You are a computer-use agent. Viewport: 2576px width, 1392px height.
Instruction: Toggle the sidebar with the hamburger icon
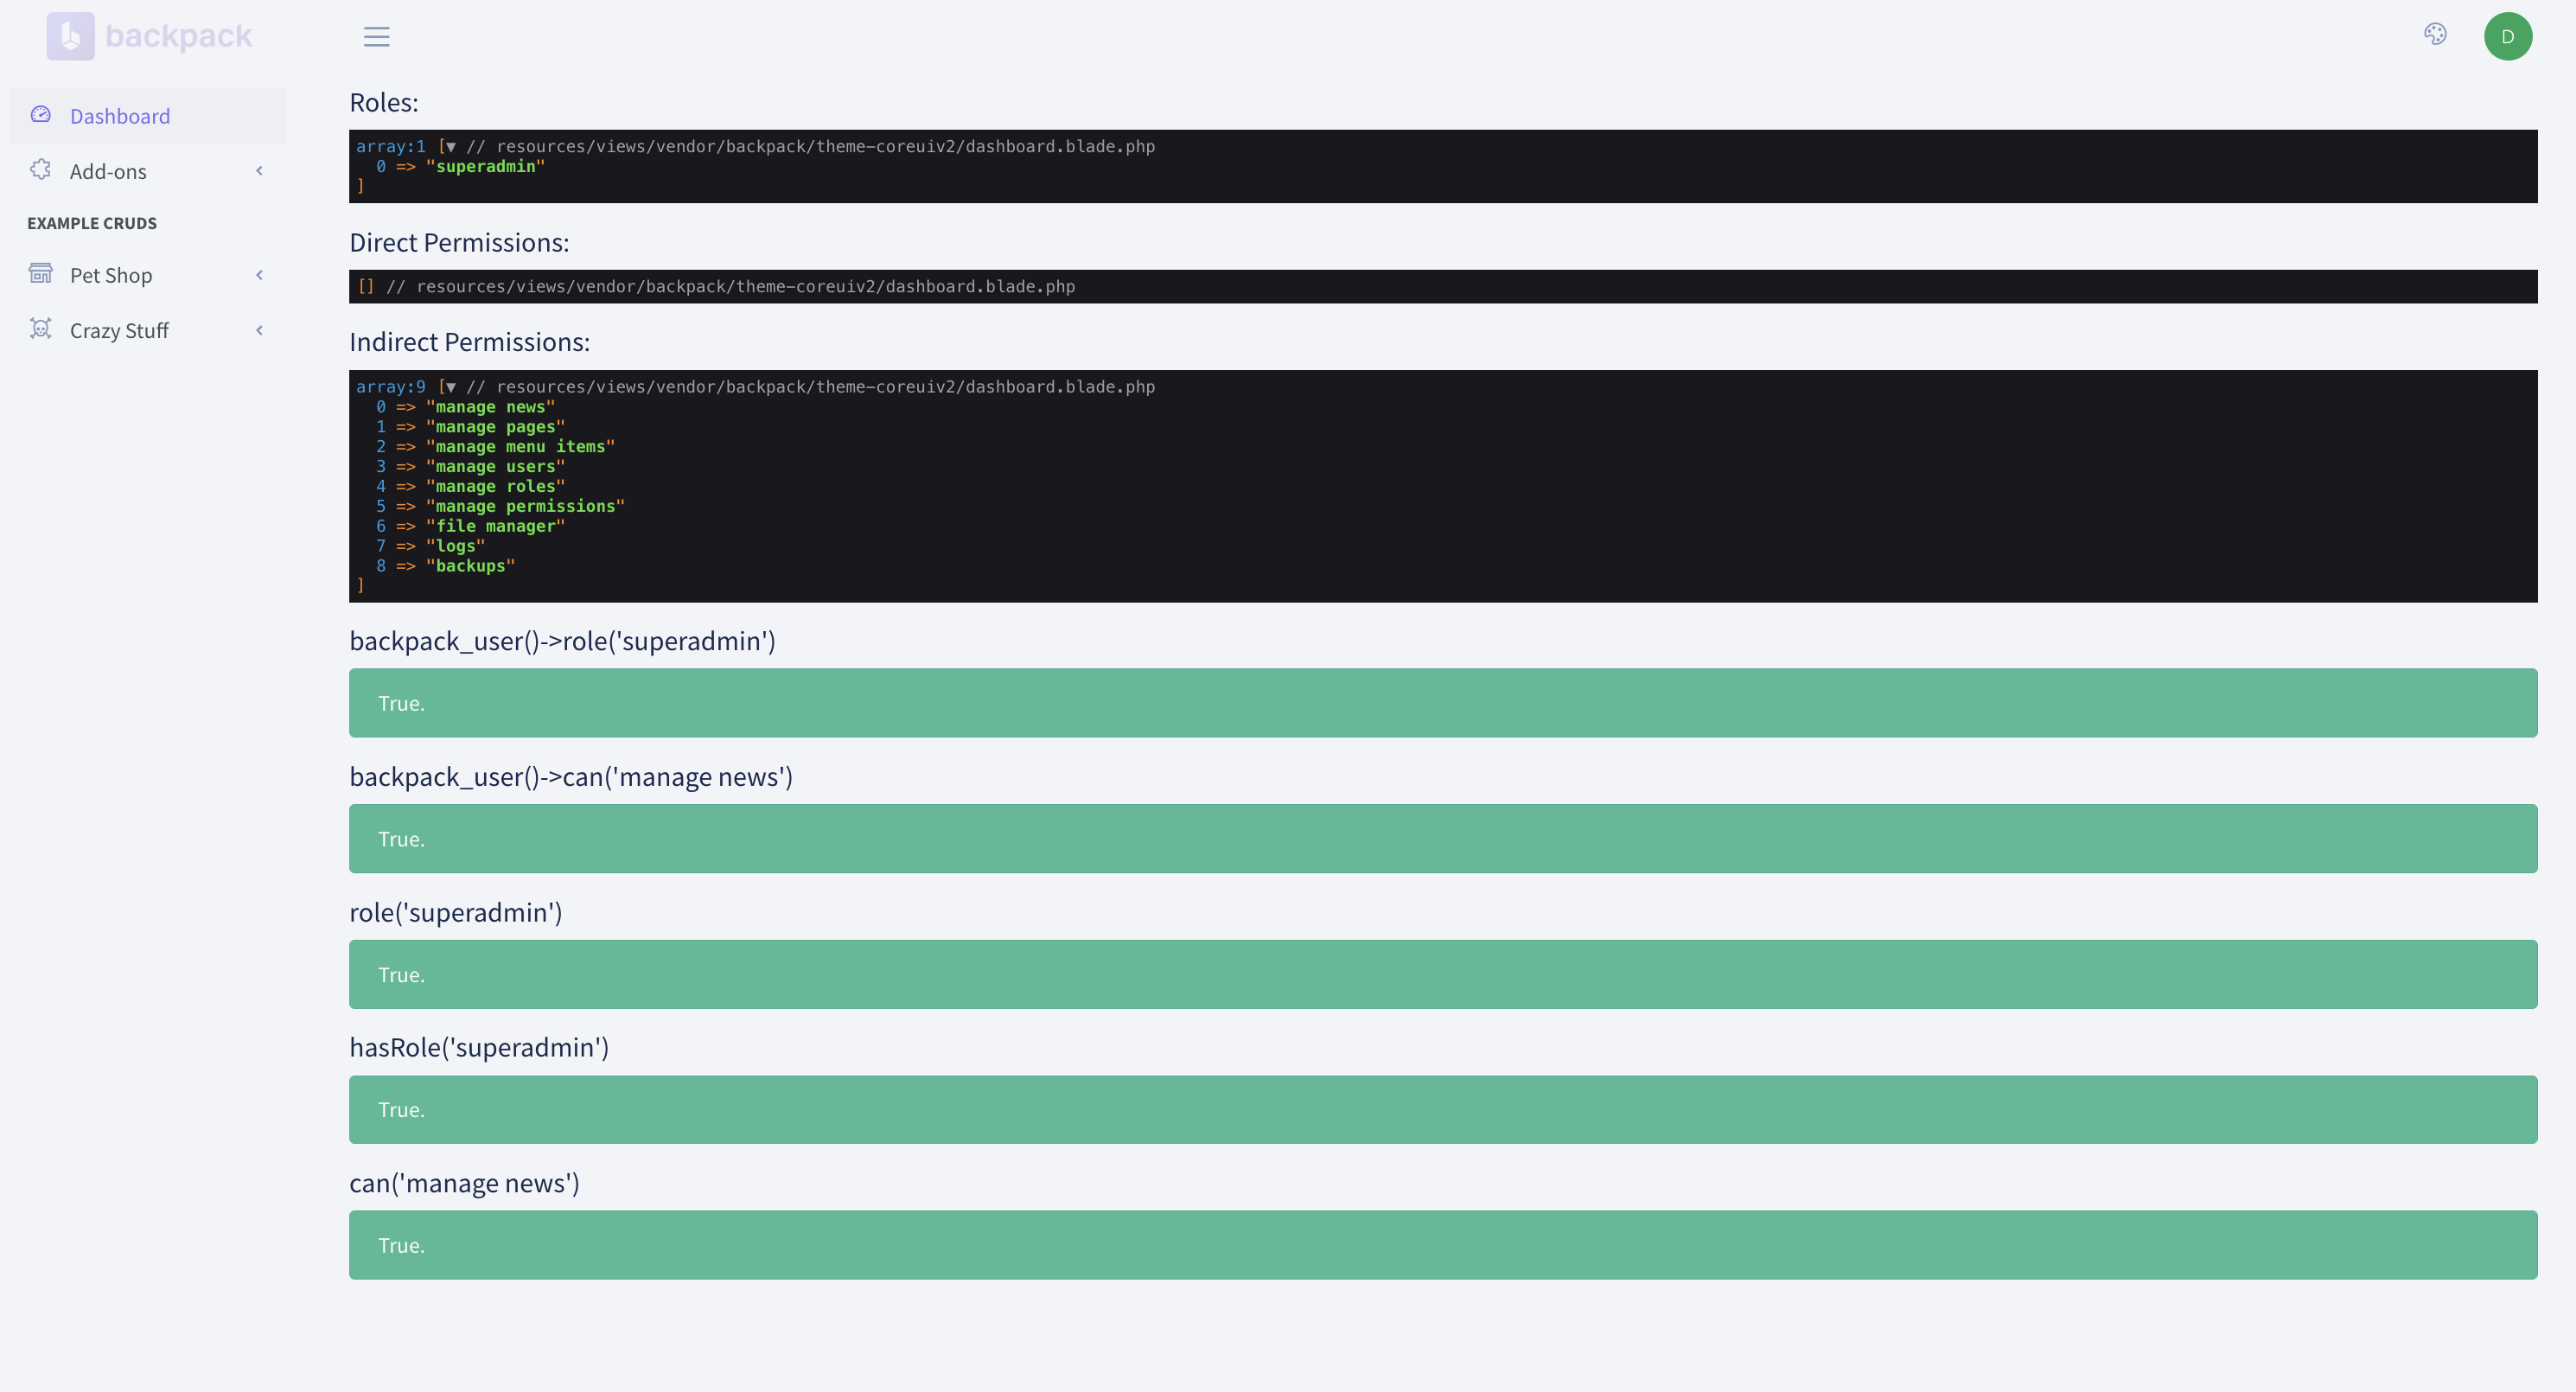coord(376,36)
